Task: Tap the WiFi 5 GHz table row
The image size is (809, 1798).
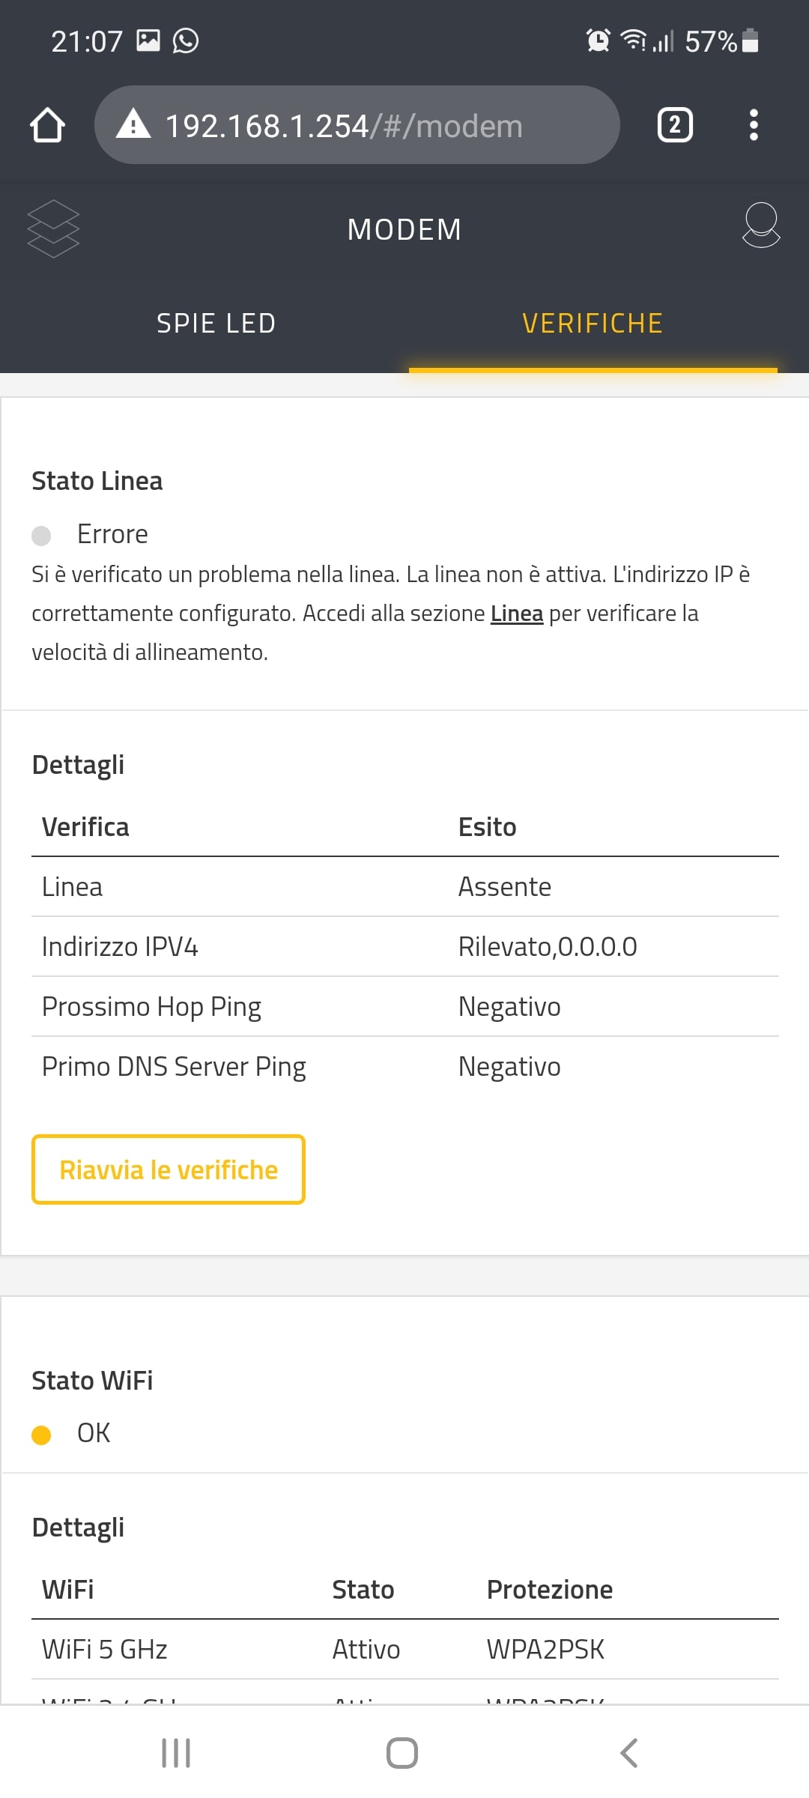Action: coord(404,1650)
